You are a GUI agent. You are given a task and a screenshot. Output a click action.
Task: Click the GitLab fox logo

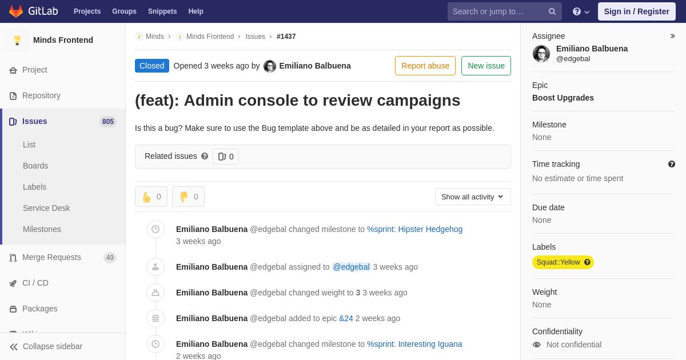[x=16, y=11]
